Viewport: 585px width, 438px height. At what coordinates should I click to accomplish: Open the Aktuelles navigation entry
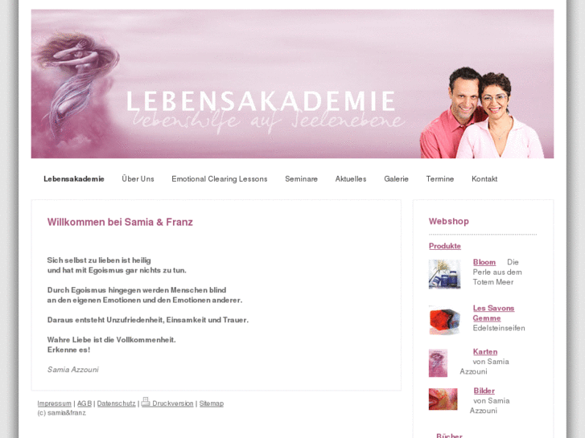tap(351, 179)
